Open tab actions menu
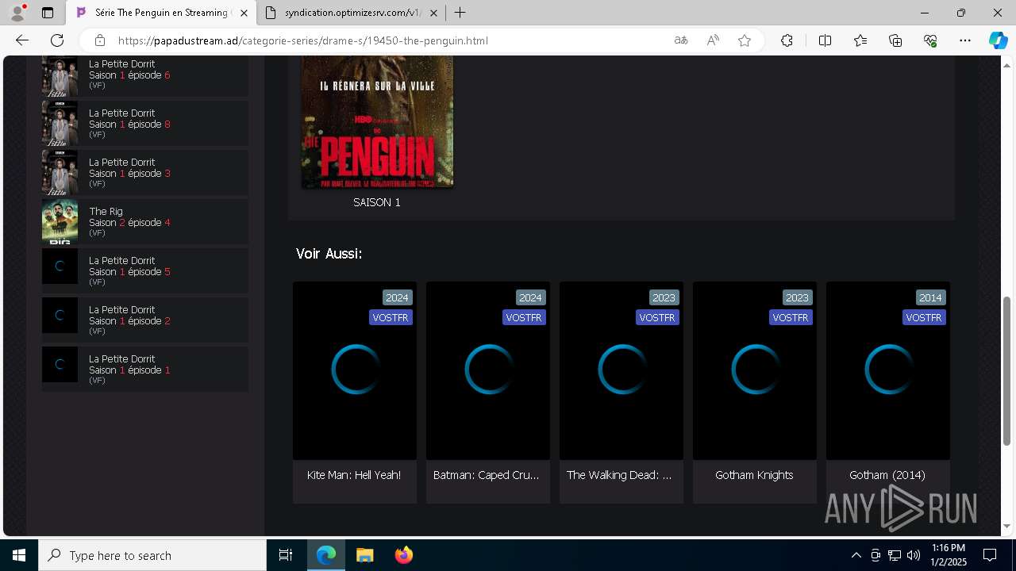 (48, 13)
